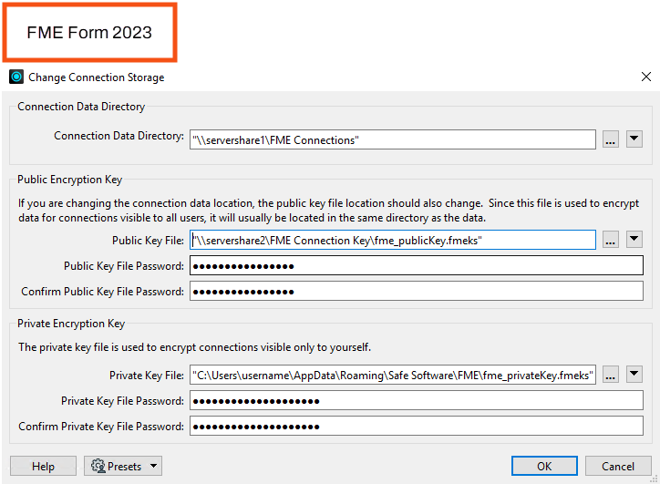Click the FME icon in the title bar
This screenshot has height=484, width=660.
point(15,77)
